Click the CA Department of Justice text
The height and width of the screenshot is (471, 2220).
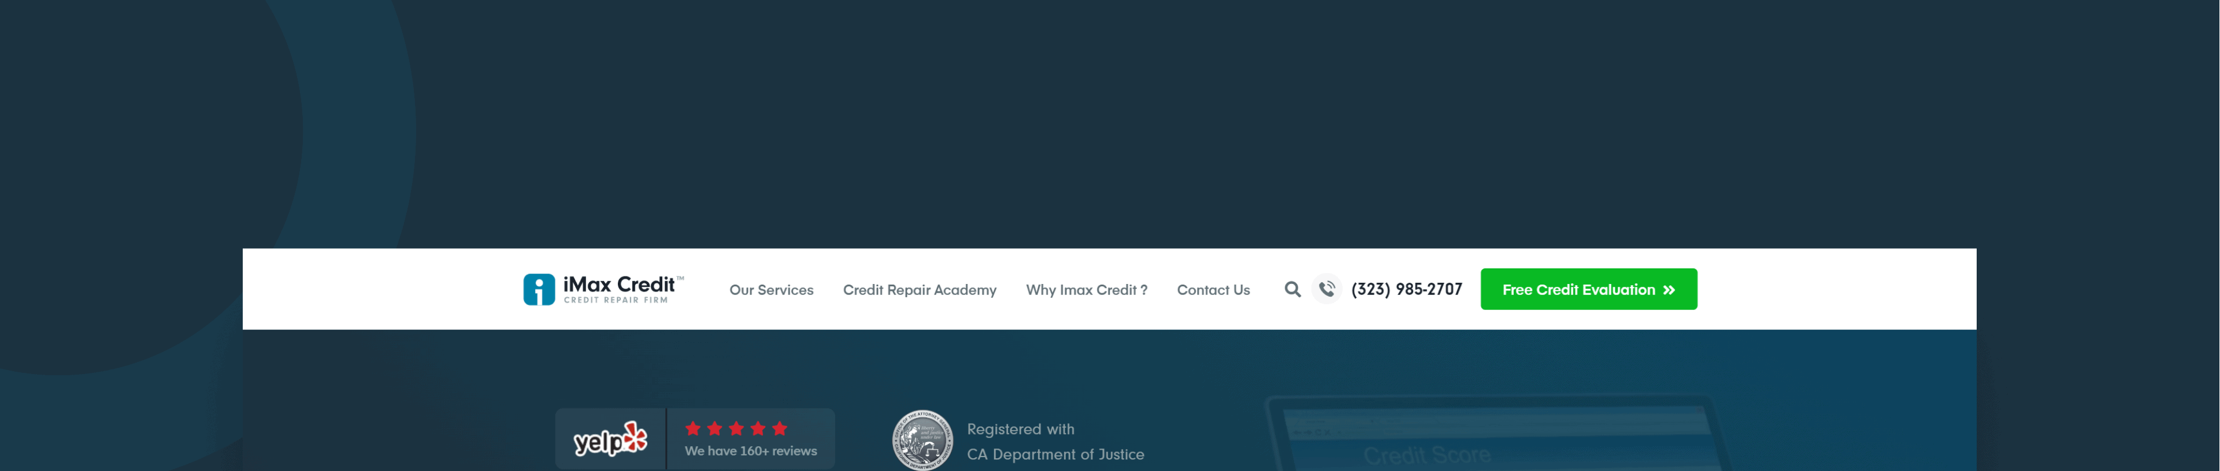(x=1055, y=454)
